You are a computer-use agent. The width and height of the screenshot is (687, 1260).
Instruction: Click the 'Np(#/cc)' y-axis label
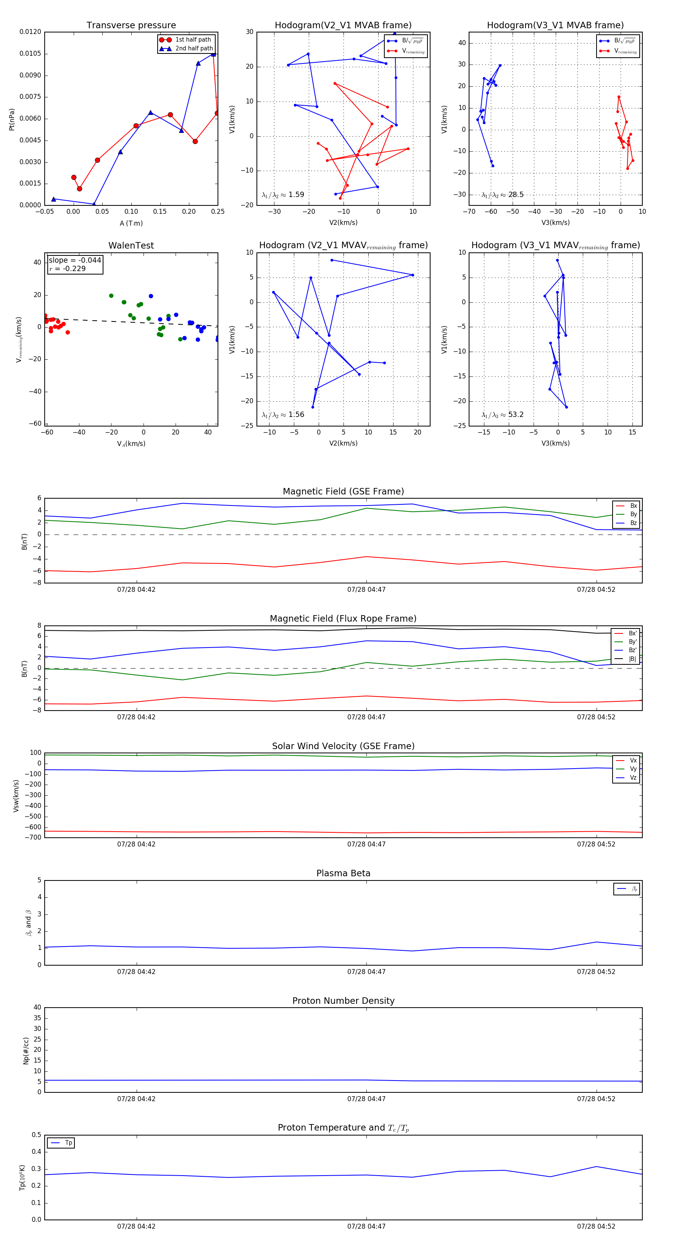coord(26,1051)
